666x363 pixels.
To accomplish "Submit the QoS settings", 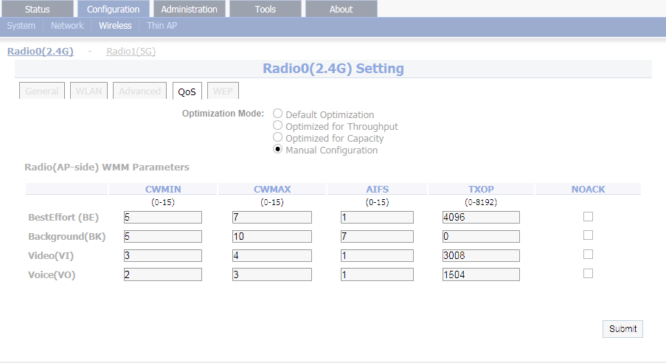I will pos(622,328).
